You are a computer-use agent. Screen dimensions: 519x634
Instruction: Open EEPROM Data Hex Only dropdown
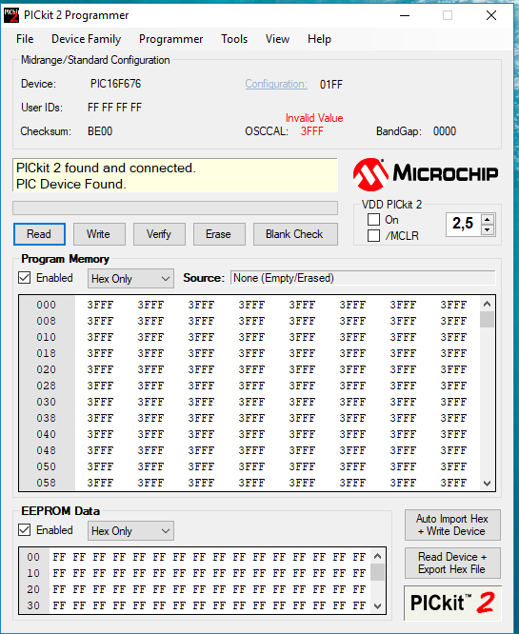(x=130, y=531)
